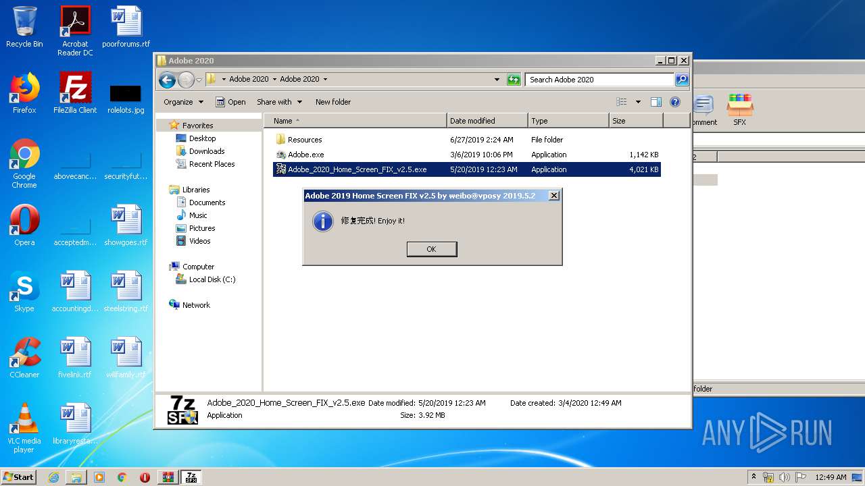Open Recent Places in navigation pane
The height and width of the screenshot is (486, 865).
click(212, 164)
